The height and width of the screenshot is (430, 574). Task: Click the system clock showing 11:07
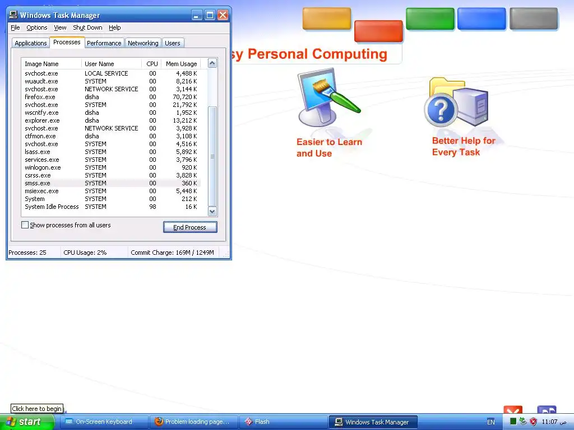pos(554,422)
